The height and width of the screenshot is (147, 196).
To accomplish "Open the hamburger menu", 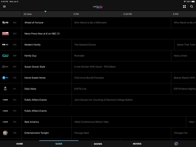I will 4,6.
